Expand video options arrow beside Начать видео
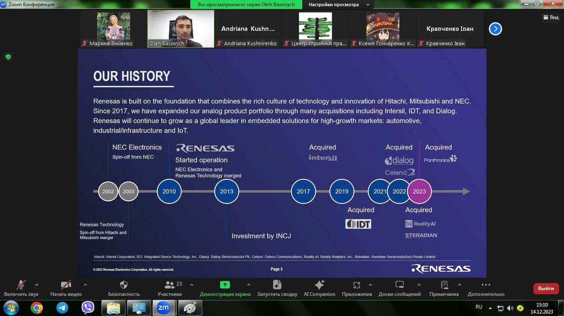 click(85, 285)
